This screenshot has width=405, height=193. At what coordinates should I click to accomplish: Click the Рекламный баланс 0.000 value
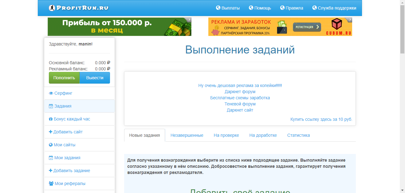click(x=103, y=69)
